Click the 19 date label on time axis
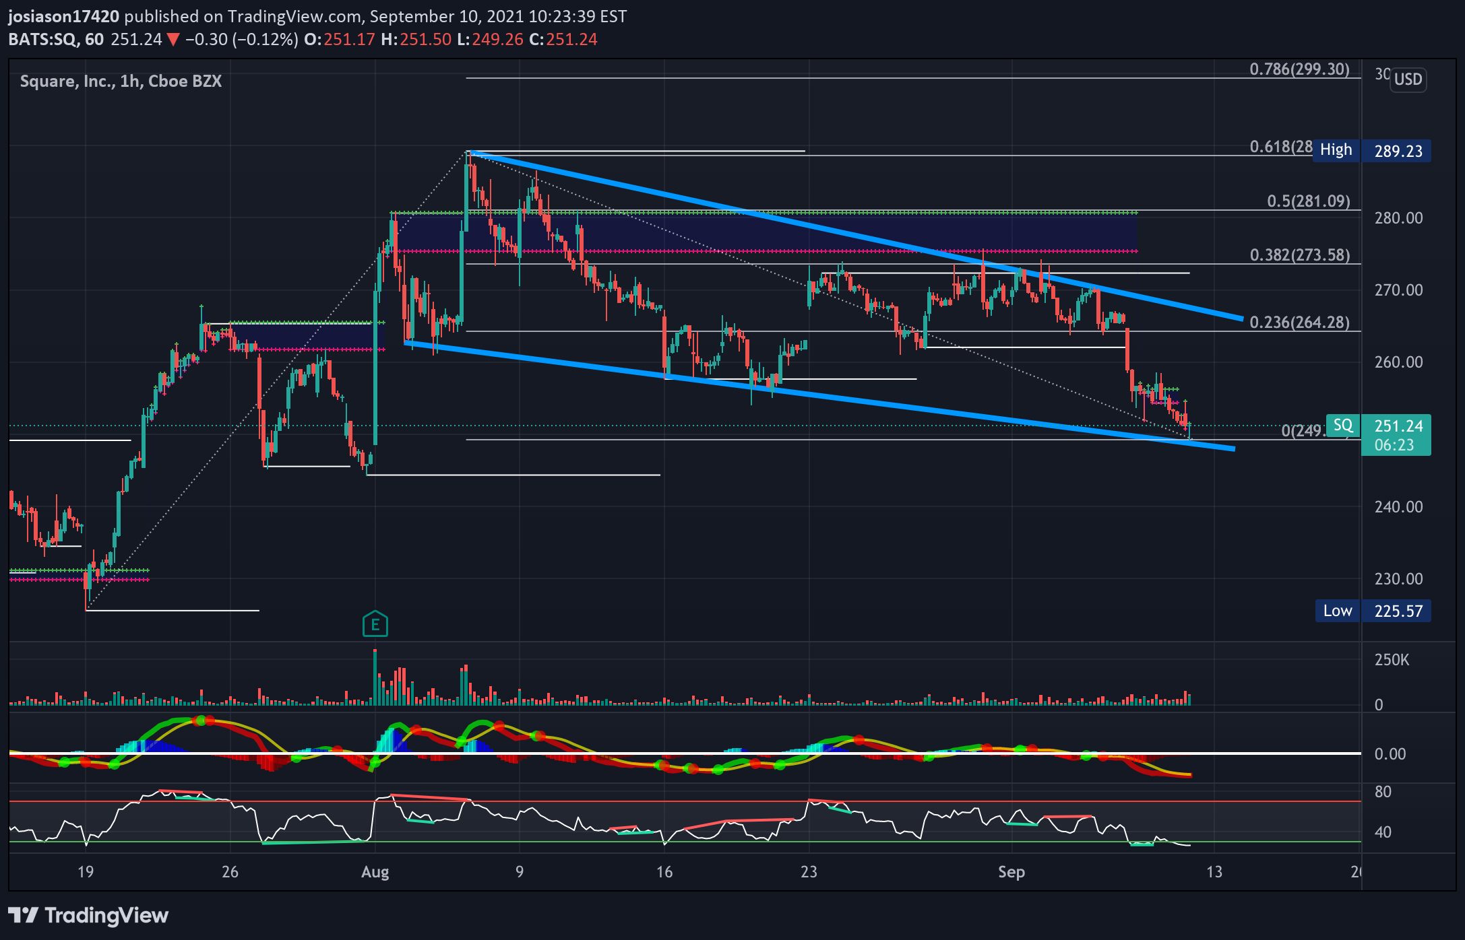Image resolution: width=1465 pixels, height=940 pixels. point(86,872)
